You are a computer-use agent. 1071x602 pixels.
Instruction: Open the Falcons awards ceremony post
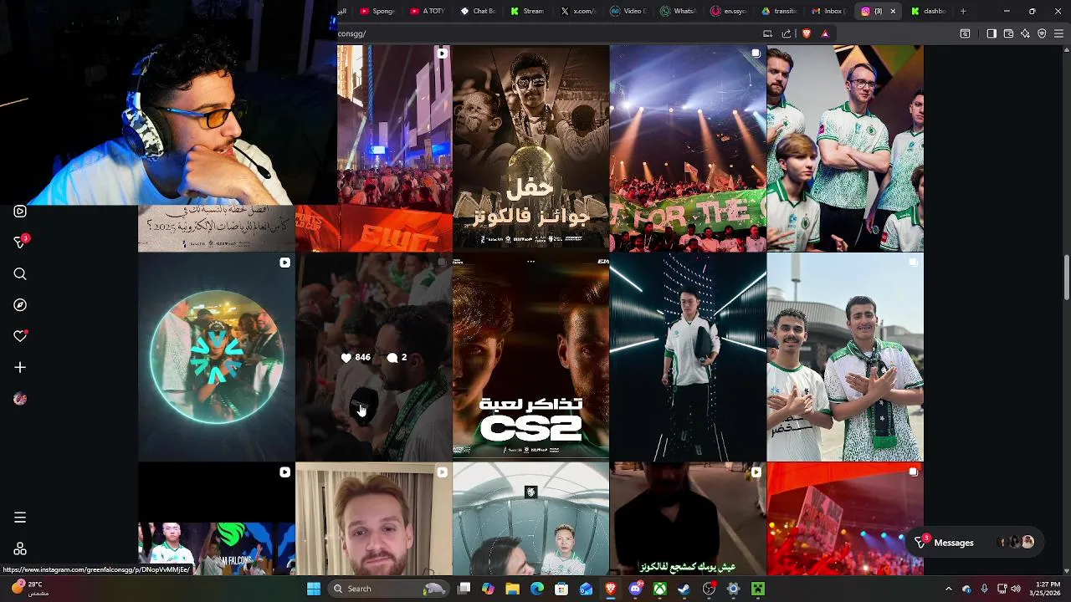pos(530,148)
